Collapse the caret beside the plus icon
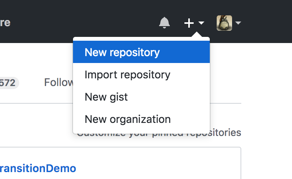 tap(201, 23)
